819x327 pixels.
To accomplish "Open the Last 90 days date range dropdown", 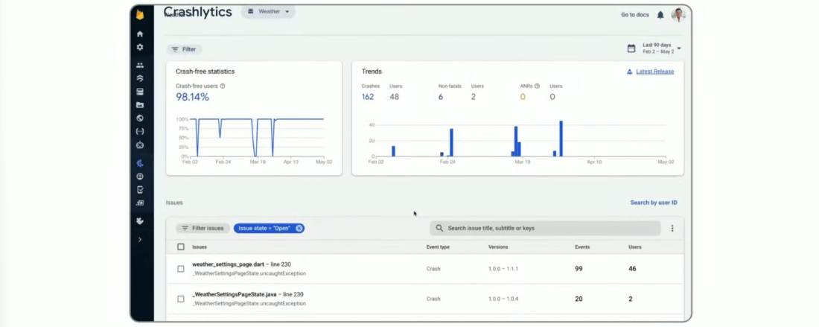I will click(x=654, y=48).
